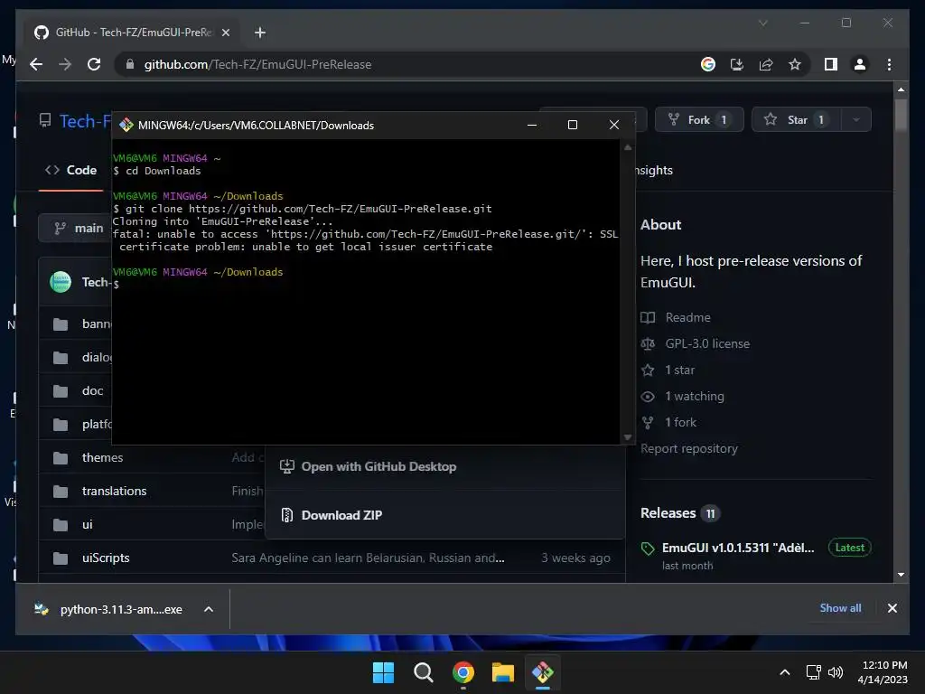925x694 pixels.
Task: Open the translations folder
Action: [x=114, y=491]
